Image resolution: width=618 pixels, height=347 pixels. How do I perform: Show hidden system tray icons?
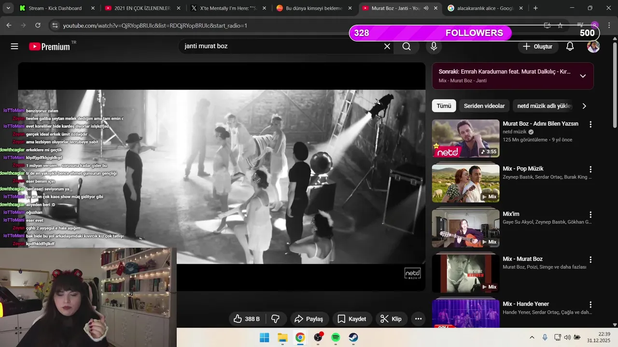click(532, 337)
